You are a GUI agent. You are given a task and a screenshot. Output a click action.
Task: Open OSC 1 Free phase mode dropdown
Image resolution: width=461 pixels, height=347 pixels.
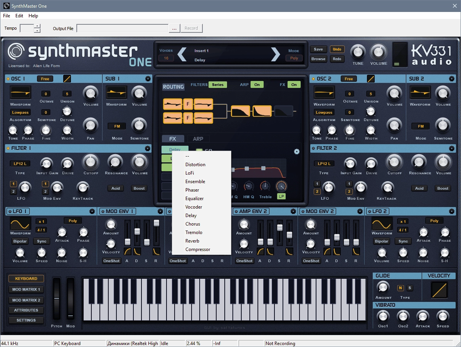click(x=45, y=79)
